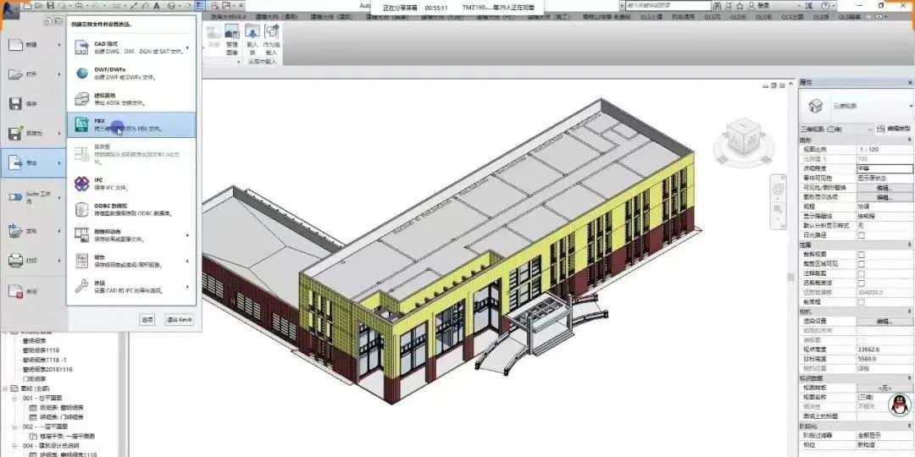Open the Print printer icon in left menu
The width and height of the screenshot is (915, 457).
16,261
